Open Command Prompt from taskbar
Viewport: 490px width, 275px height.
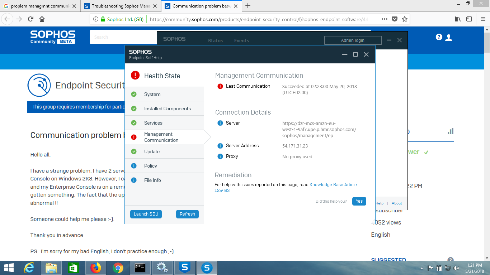pyautogui.click(x=140, y=268)
